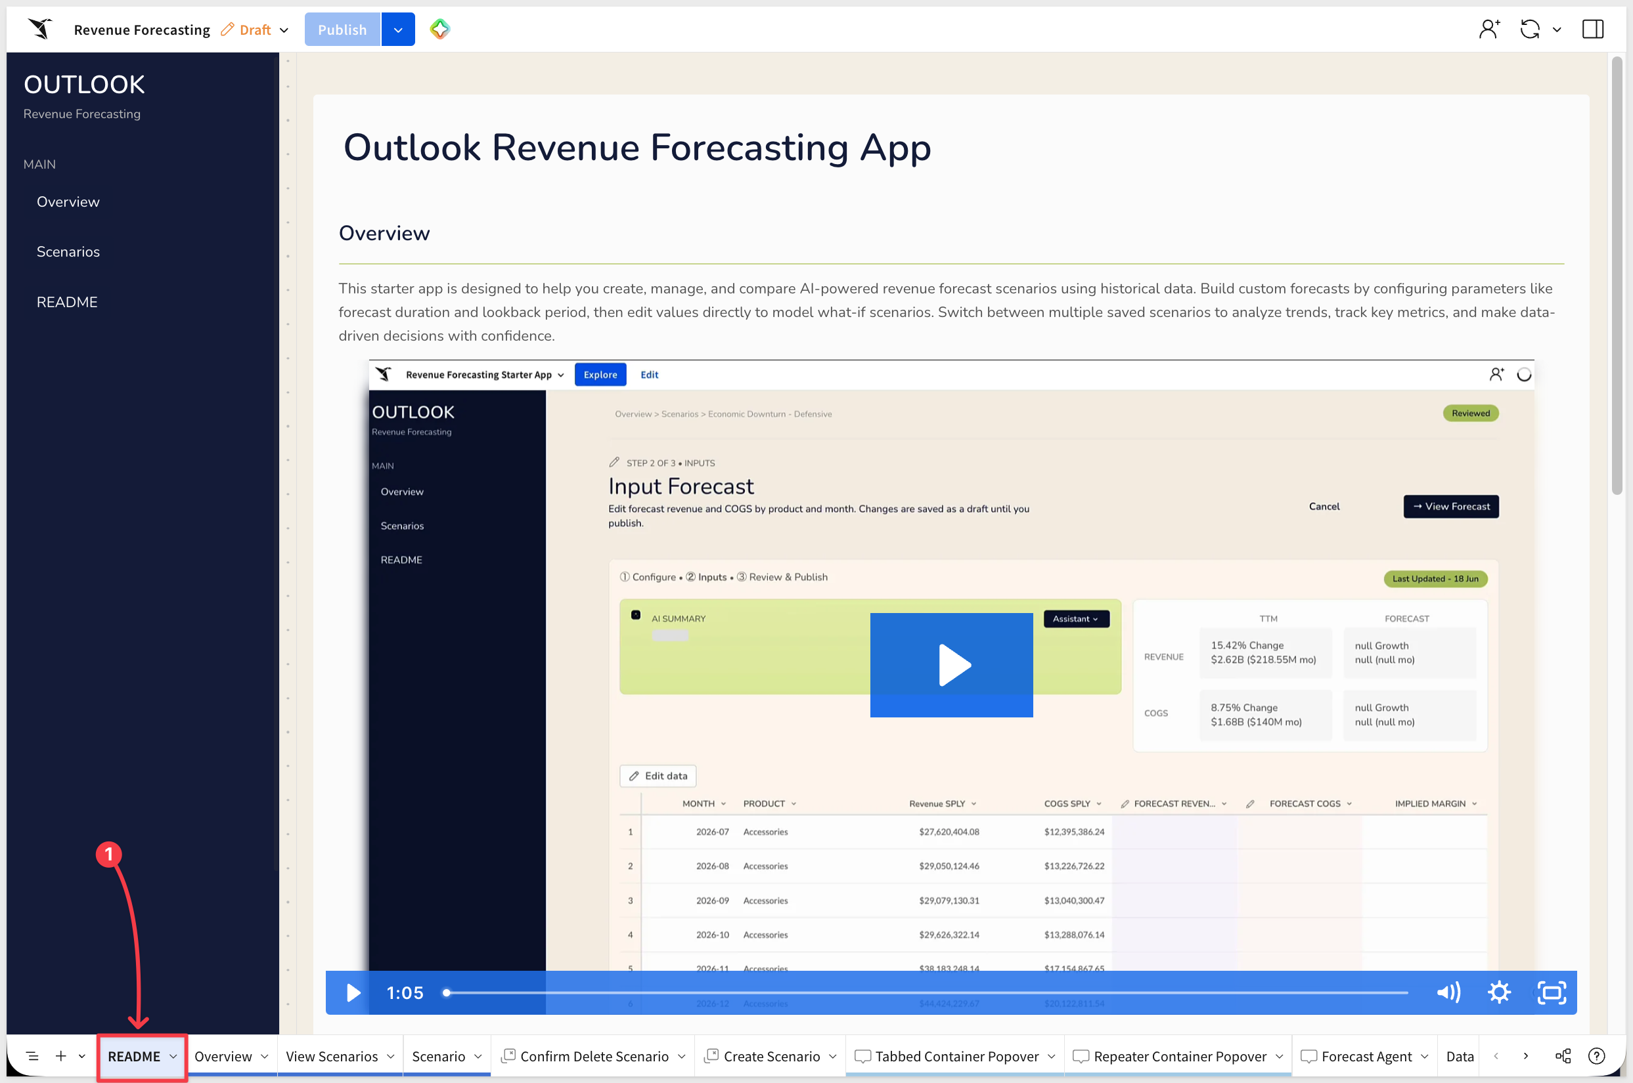Viewport: 1633px width, 1083px height.
Task: Play video from control bar
Action: coord(353,992)
